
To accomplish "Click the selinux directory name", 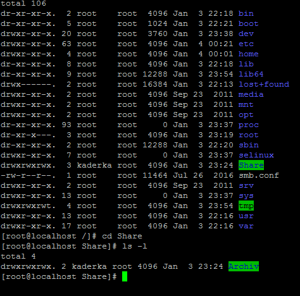I will click(x=256, y=155).
